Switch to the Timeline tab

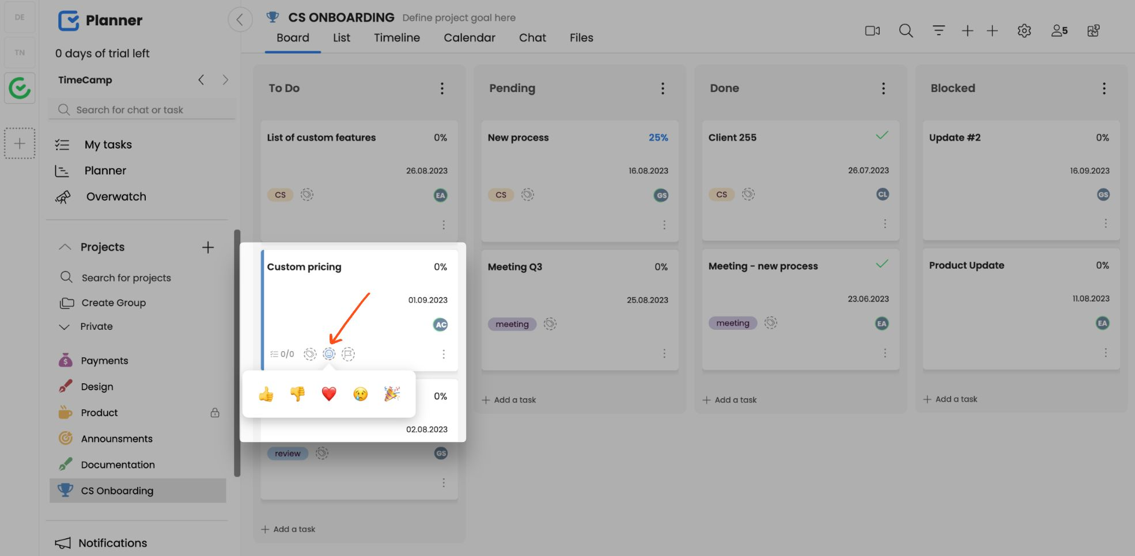[396, 37]
